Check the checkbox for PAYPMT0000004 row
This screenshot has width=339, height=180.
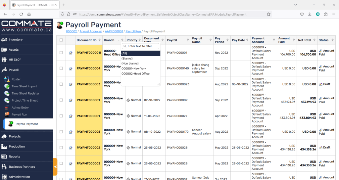(x=61, y=68)
